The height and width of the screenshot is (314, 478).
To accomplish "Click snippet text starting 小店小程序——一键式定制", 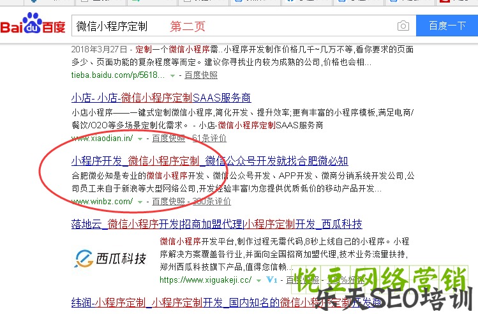I will 243,119.
